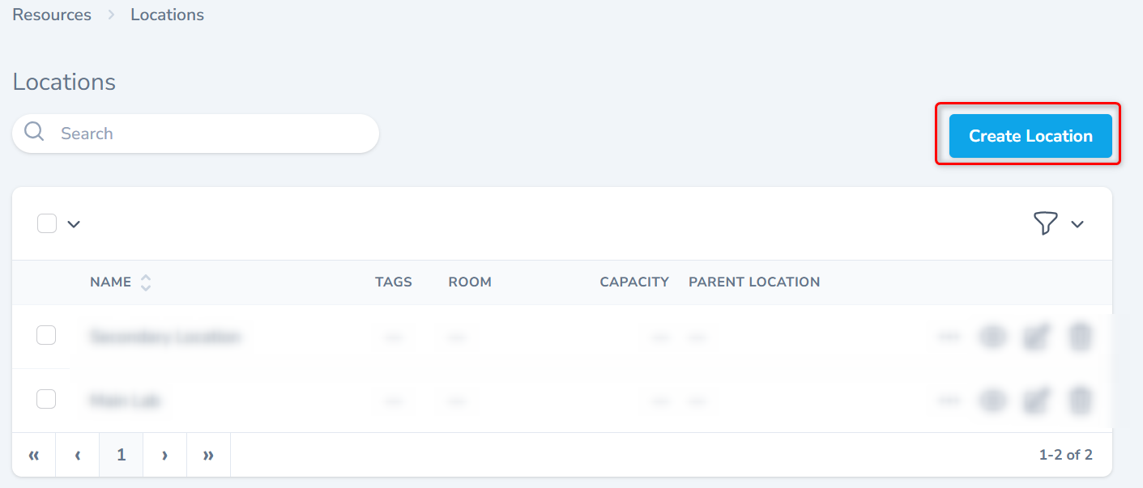
Task: Expand the chevron beside the filter icon
Action: (1077, 224)
